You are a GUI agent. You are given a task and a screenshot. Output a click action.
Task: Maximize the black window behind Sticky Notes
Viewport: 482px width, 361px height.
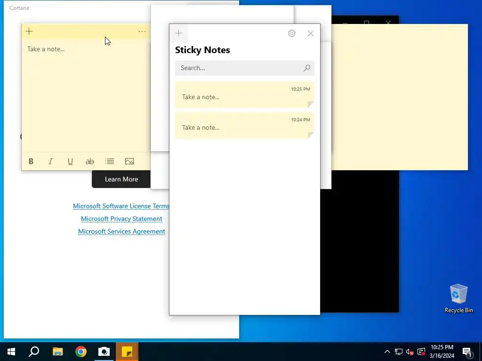click(x=366, y=23)
